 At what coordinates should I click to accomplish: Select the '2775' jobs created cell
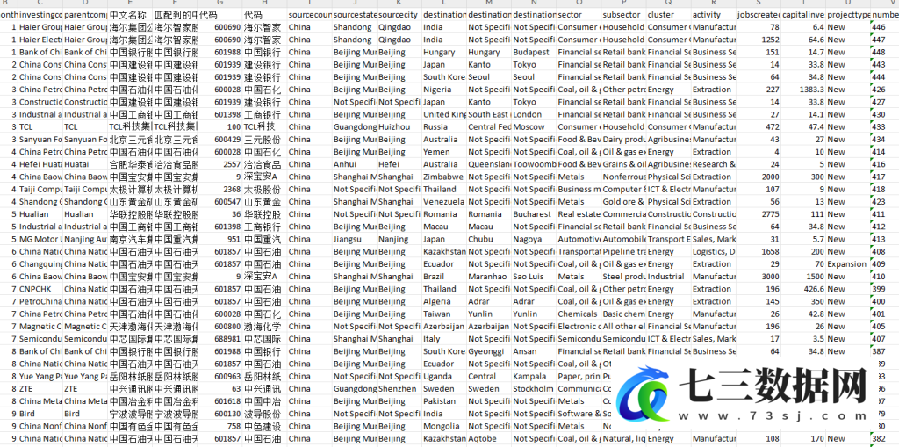pyautogui.click(x=758, y=214)
